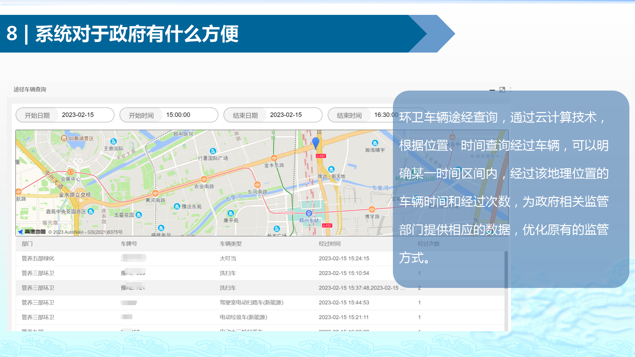635x357 pixels.
Task: Click the 瀚海晴宇 residence icon
Action: (375, 143)
